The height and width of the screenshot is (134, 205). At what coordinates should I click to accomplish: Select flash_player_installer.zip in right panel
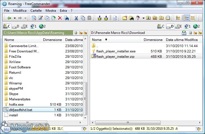click(146, 56)
